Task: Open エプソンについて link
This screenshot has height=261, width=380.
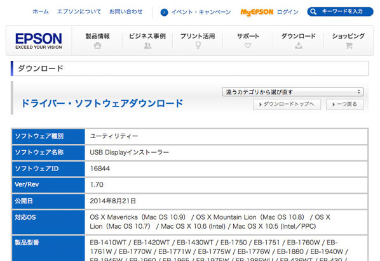Action: (x=79, y=11)
